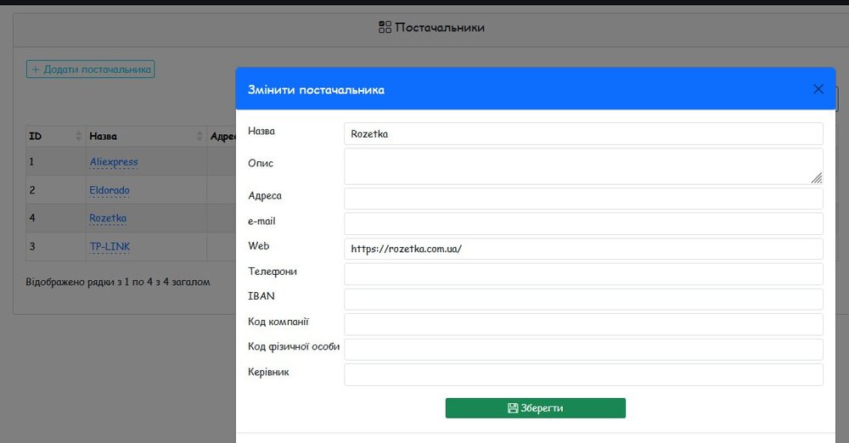Focus the IBAN input field
Image resolution: width=849 pixels, height=443 pixels.
pyautogui.click(x=583, y=300)
